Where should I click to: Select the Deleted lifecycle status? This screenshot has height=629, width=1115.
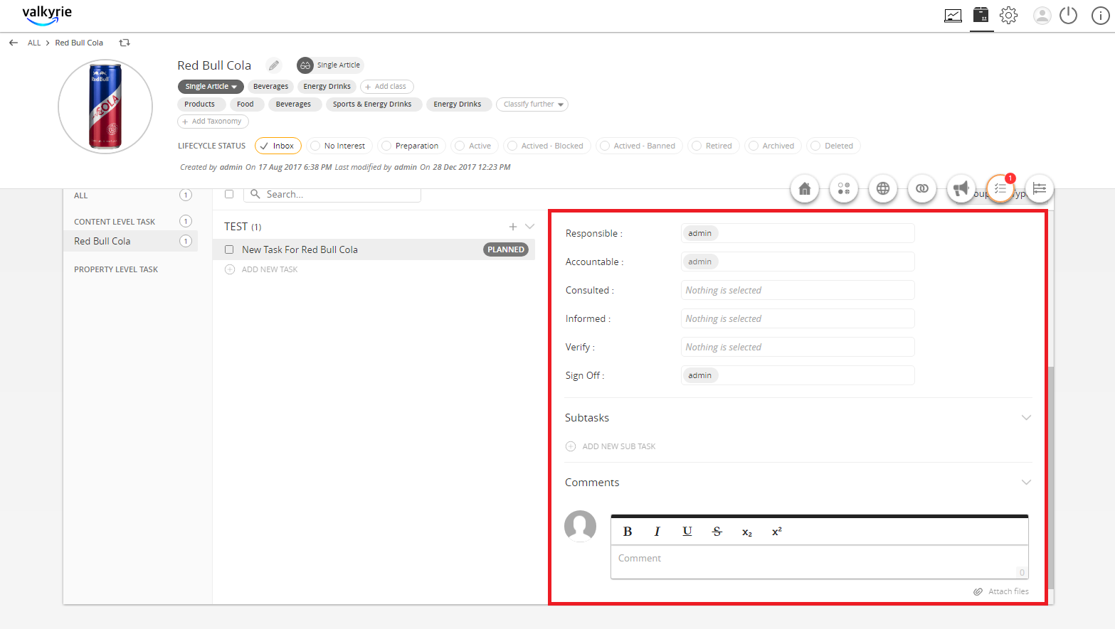[834, 146]
